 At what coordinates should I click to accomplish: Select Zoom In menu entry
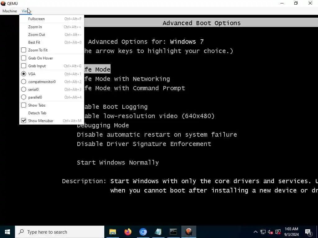(x=52, y=27)
